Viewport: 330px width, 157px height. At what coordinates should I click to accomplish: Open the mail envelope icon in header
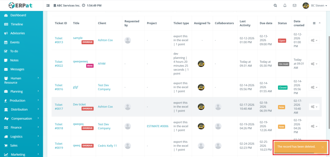[x=295, y=5]
